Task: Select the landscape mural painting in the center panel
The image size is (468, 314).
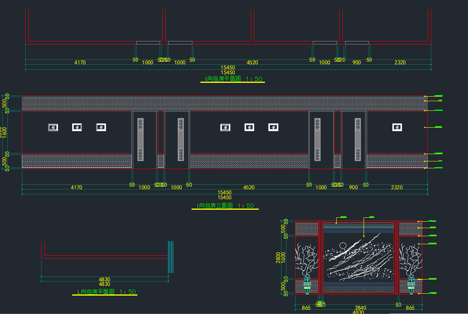Action: click(359, 257)
